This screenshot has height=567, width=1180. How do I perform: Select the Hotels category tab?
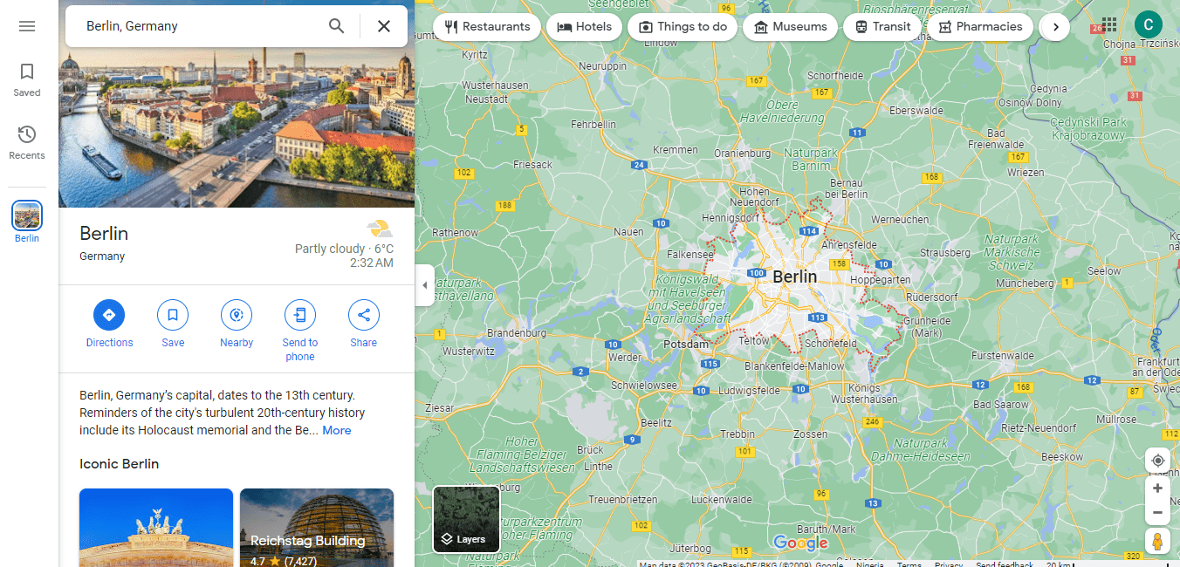pyautogui.click(x=583, y=26)
